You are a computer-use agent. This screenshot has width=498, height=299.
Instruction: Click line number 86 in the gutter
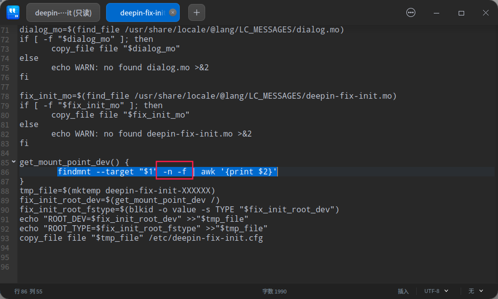coord(5,172)
